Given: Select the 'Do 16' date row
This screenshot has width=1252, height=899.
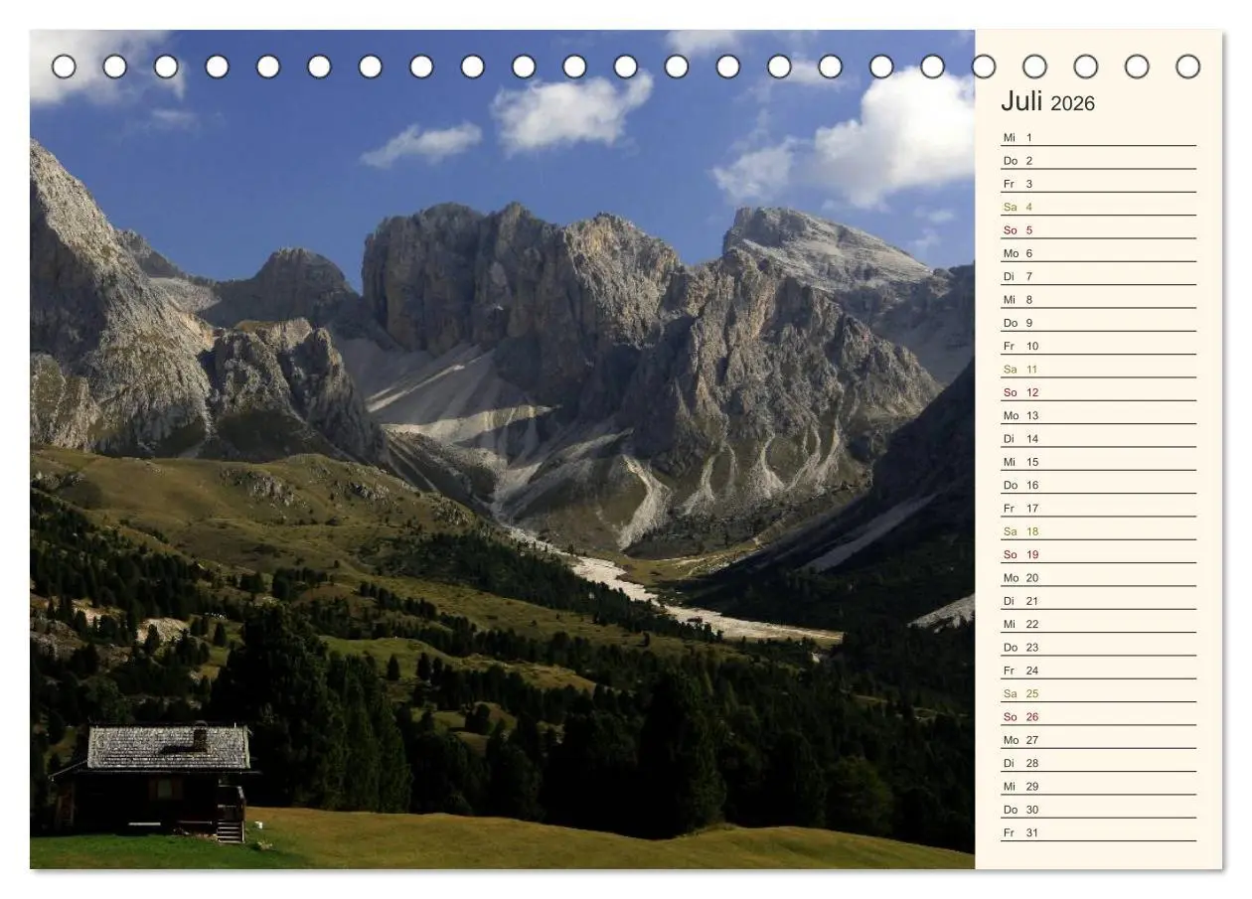Looking at the screenshot, I should click(1098, 485).
